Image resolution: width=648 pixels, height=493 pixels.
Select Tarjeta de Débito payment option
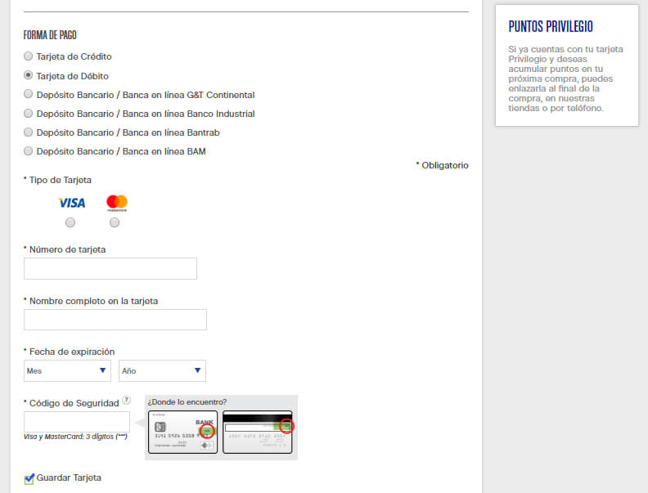pos(29,76)
